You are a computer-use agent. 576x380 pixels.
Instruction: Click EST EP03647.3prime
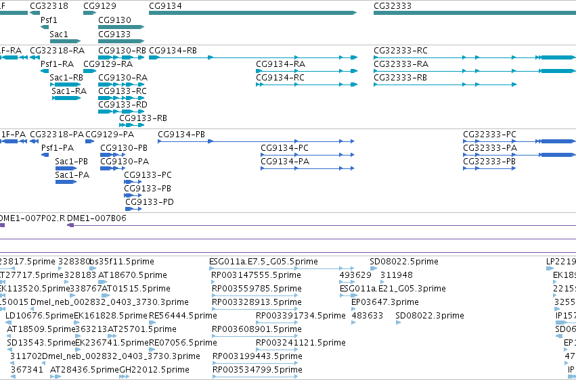353,309
